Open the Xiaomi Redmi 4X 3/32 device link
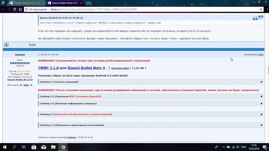This screenshot has height=151, width=269. pos(20,80)
